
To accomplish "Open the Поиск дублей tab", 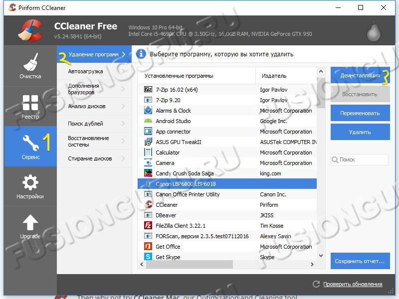I will tap(94, 124).
